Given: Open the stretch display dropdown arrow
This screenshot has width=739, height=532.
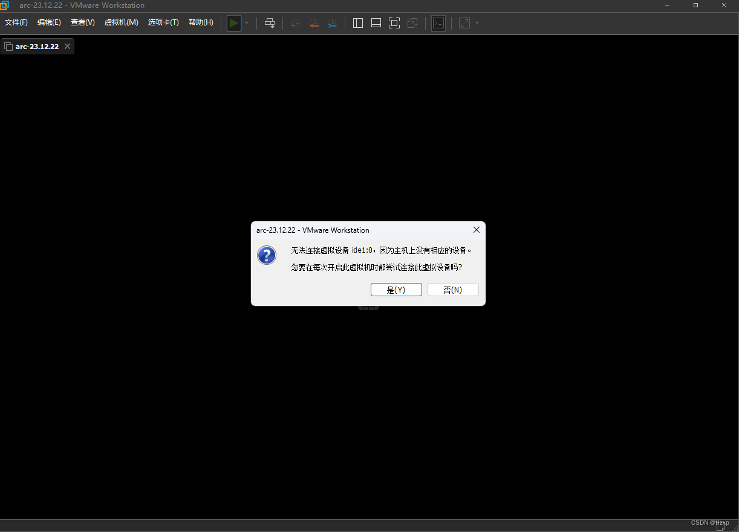Looking at the screenshot, I should click(477, 23).
